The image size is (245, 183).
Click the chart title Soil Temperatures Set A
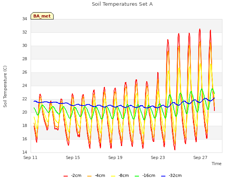click(122, 4)
